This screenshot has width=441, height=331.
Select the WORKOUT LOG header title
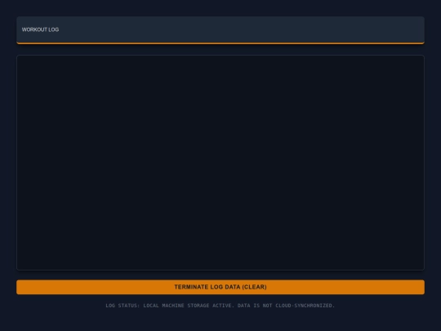(40, 29)
